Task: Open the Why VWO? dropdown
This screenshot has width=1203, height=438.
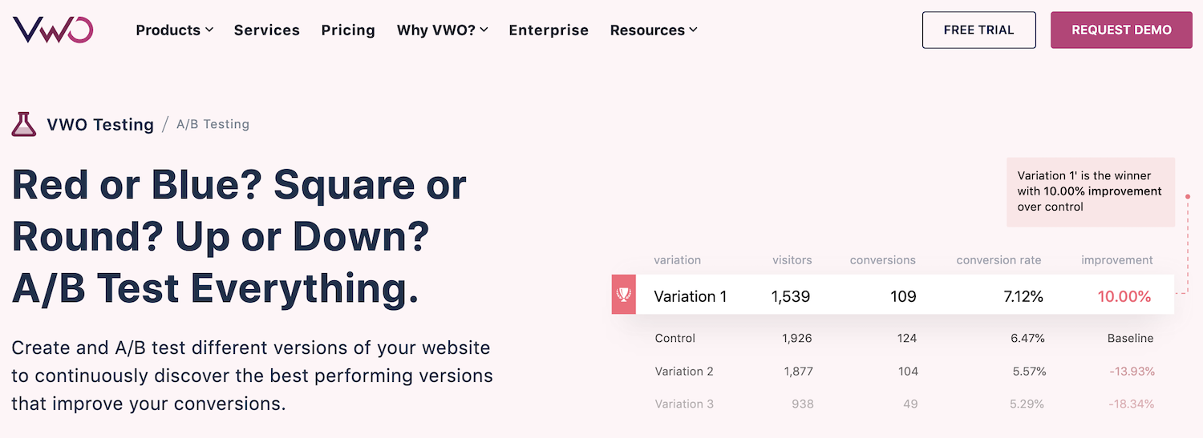Action: pos(442,30)
